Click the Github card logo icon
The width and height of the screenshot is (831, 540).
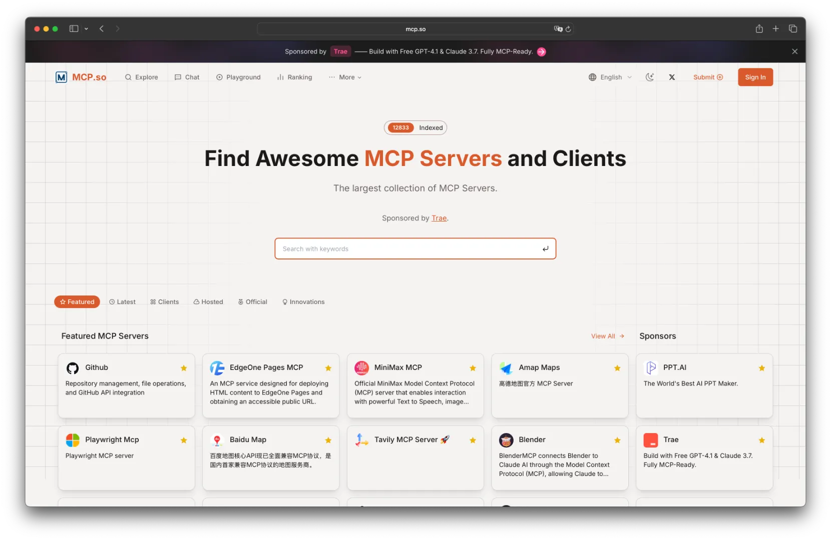73,368
